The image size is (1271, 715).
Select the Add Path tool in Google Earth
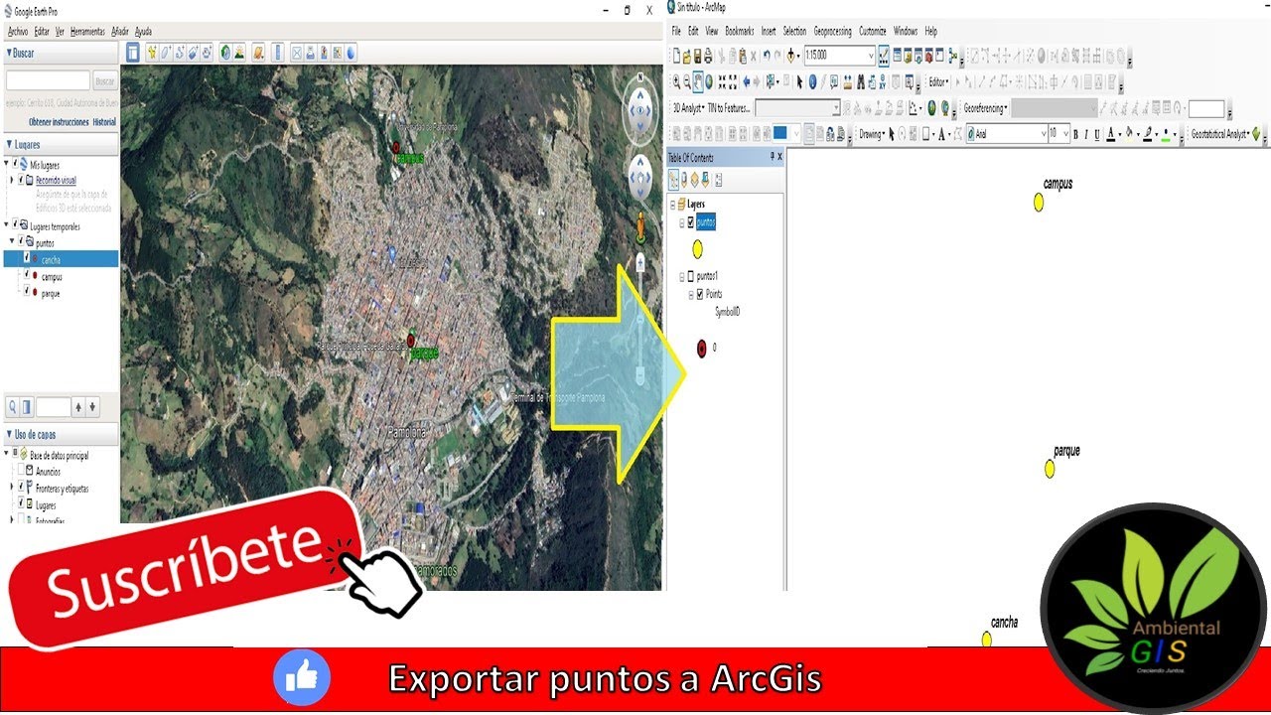[x=180, y=53]
